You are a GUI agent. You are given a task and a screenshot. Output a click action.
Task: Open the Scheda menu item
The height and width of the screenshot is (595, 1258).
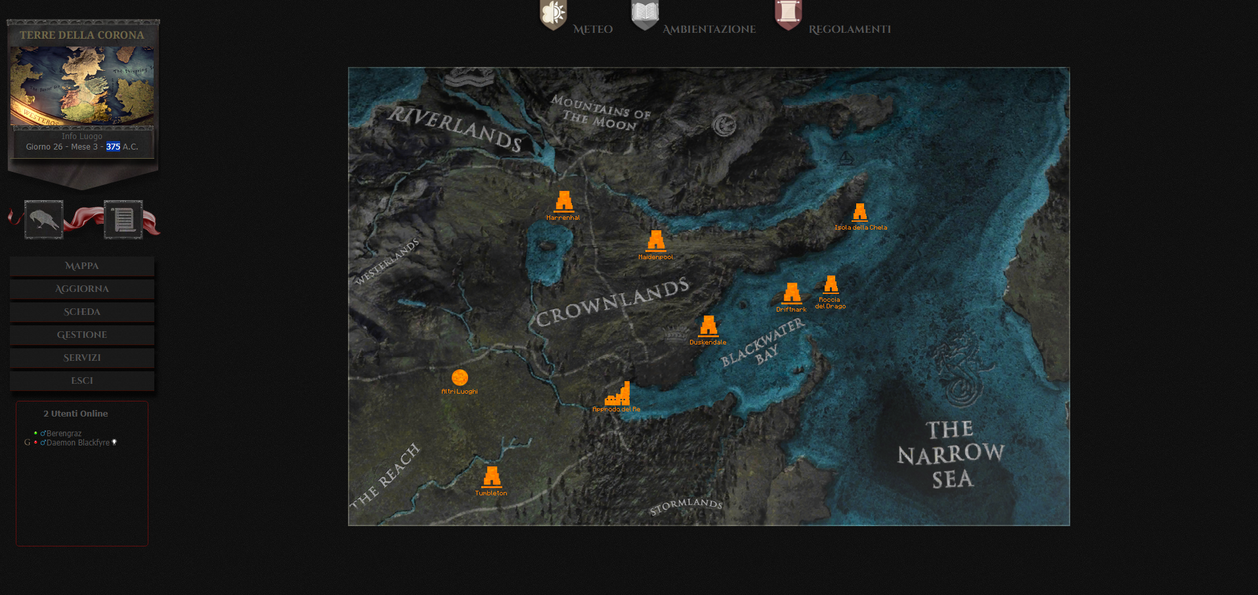pyautogui.click(x=82, y=312)
